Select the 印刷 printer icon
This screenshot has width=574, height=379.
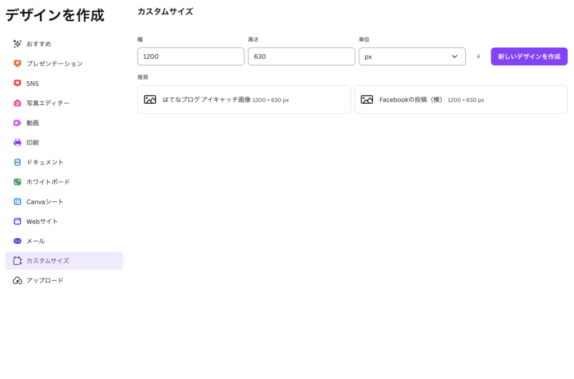click(x=17, y=142)
